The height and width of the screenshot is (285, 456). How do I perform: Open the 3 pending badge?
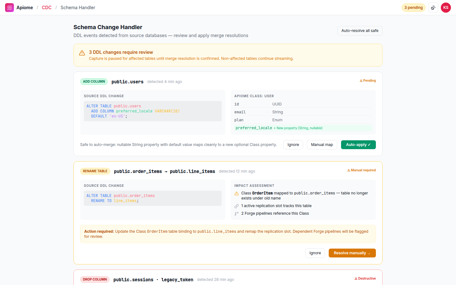(x=414, y=8)
